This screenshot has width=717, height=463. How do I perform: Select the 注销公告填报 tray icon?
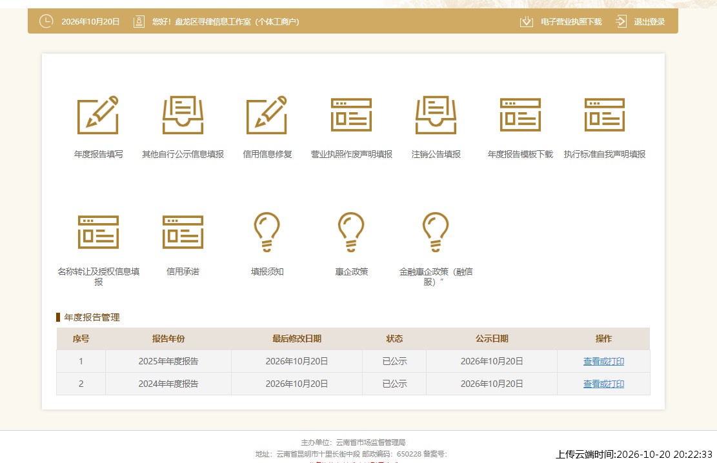click(436, 115)
